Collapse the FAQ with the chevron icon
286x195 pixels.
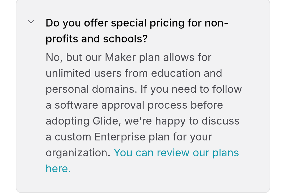[x=31, y=21]
